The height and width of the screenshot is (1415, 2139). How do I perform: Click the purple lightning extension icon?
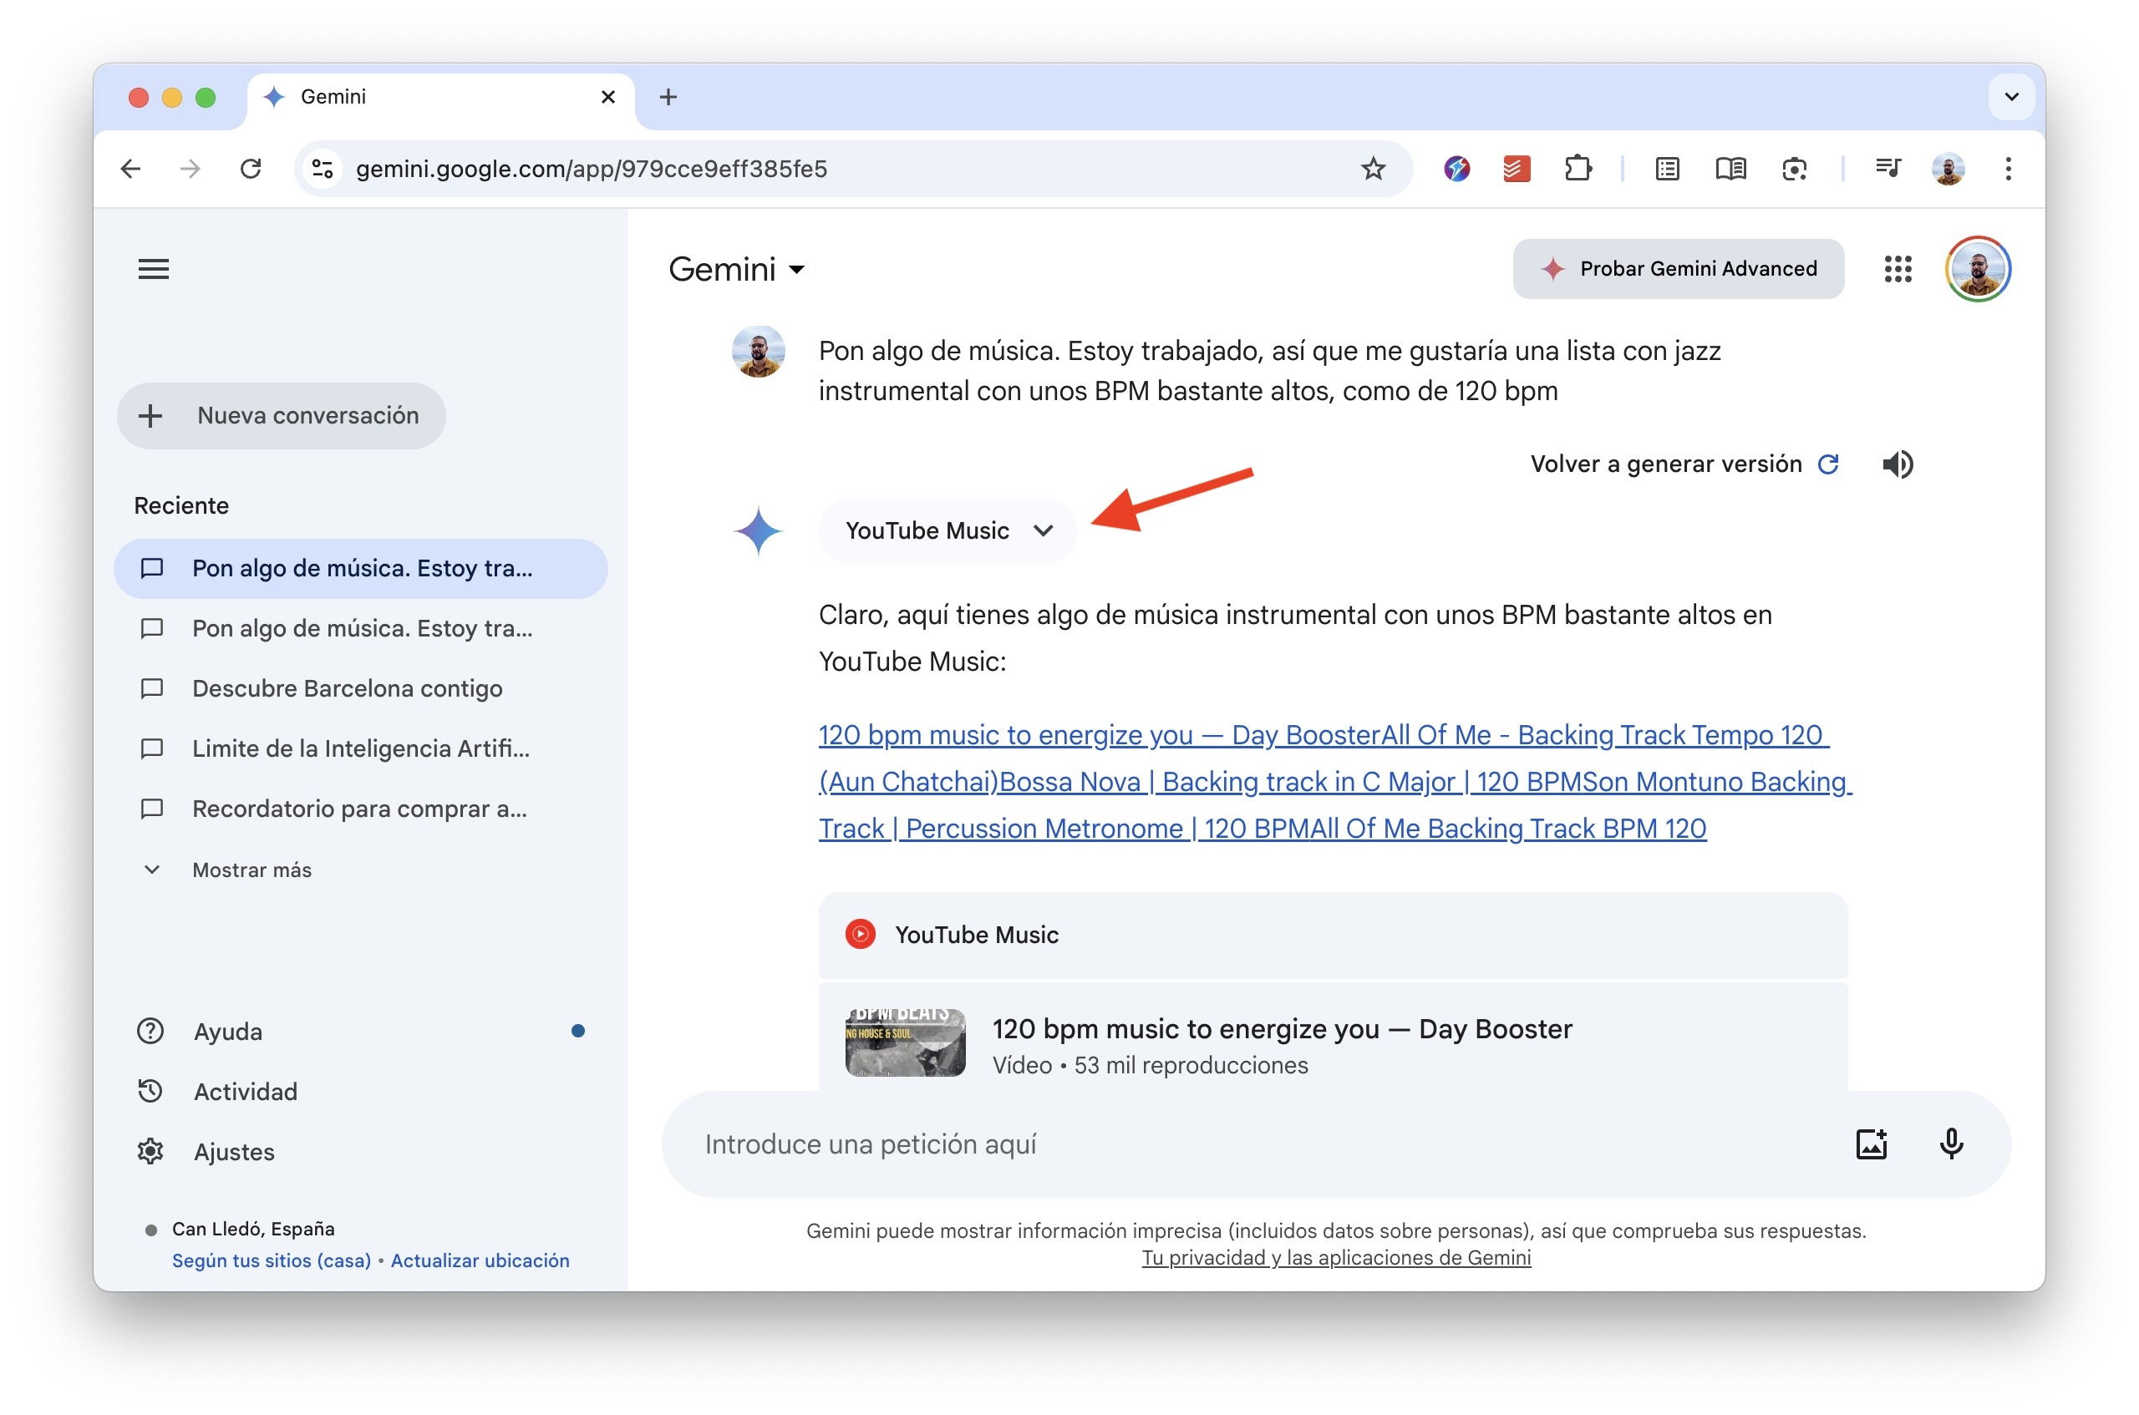point(1456,169)
